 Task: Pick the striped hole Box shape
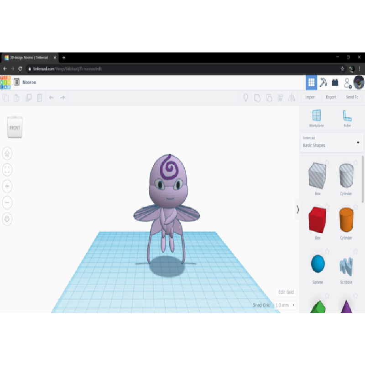(x=317, y=176)
